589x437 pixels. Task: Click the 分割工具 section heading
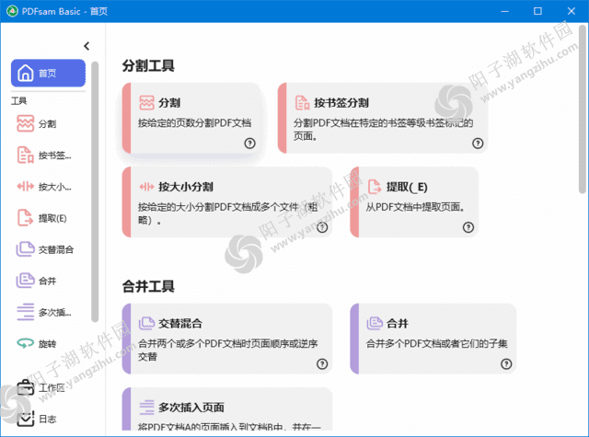pyautogui.click(x=148, y=65)
